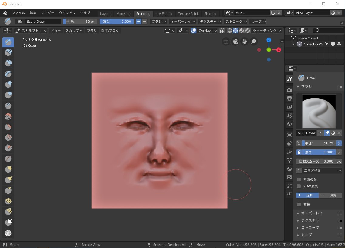Select the Fill brush tool
Screen dimensions: 345x248
8,137
